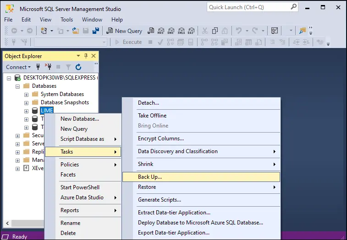Click the Database Engine Query icon
The height and width of the screenshot is (240, 347).
coord(151,31)
